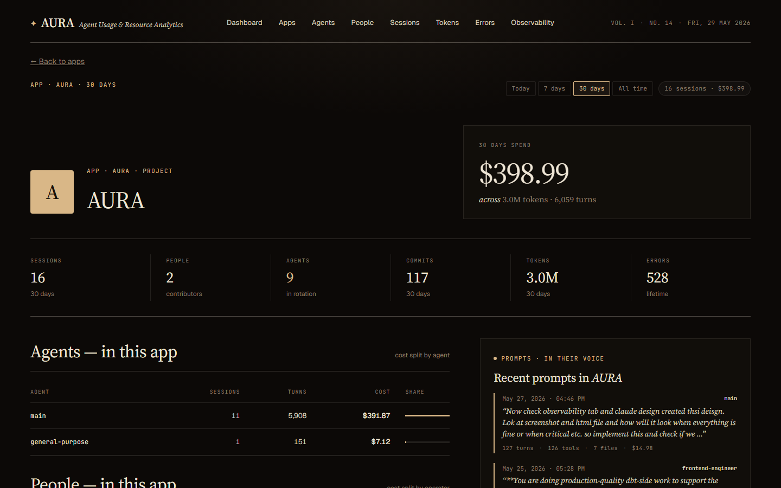Click the $391.87 cost cell

tap(376, 416)
